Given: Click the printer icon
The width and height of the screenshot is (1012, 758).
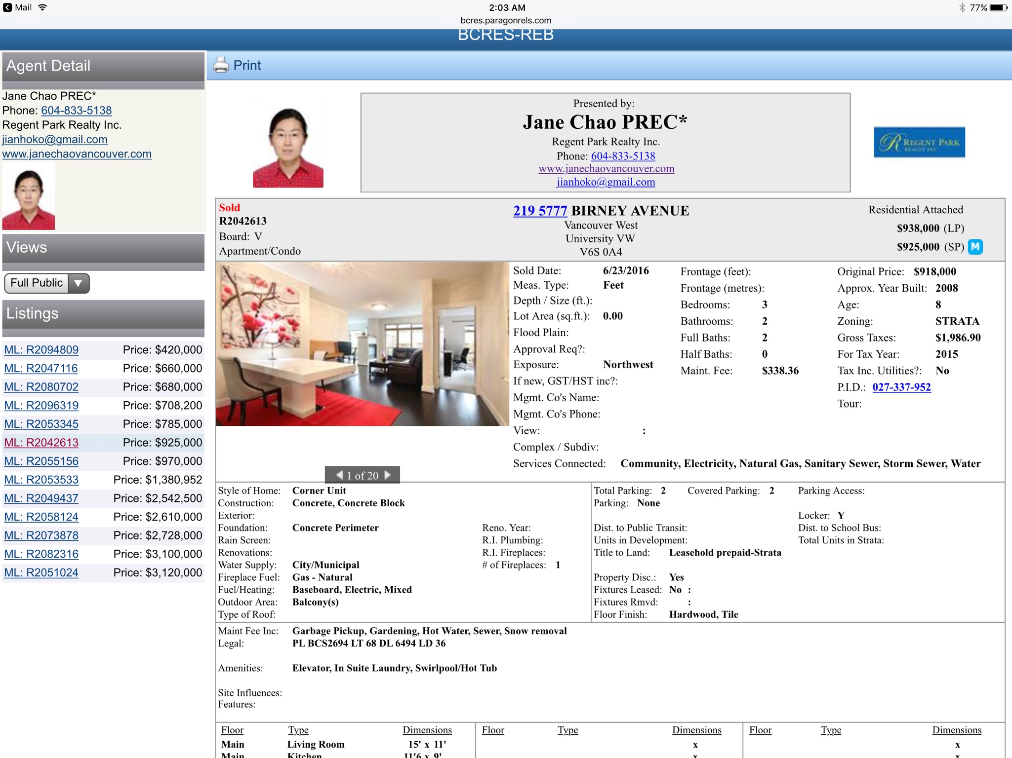Looking at the screenshot, I should pyautogui.click(x=221, y=65).
